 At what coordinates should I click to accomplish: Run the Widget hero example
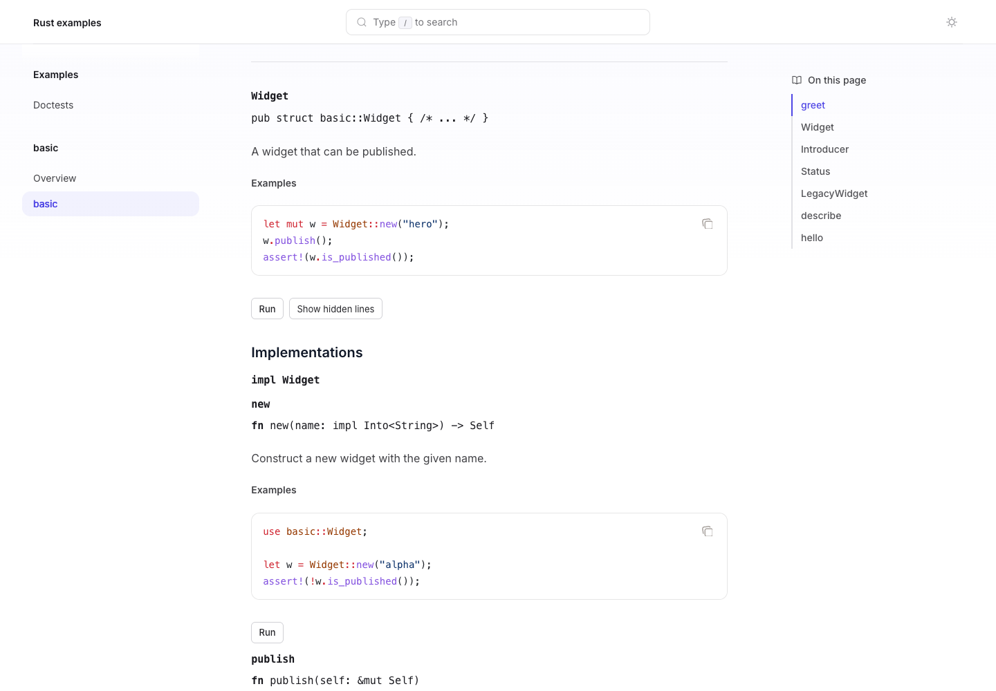(x=267, y=309)
